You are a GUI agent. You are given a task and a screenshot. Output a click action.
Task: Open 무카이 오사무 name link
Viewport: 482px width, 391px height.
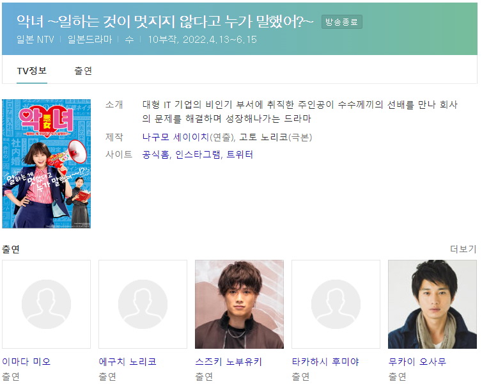[417, 362]
